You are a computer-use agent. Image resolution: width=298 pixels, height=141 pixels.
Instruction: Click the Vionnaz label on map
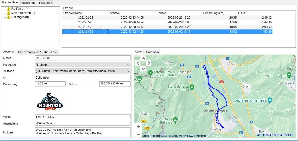186,72
